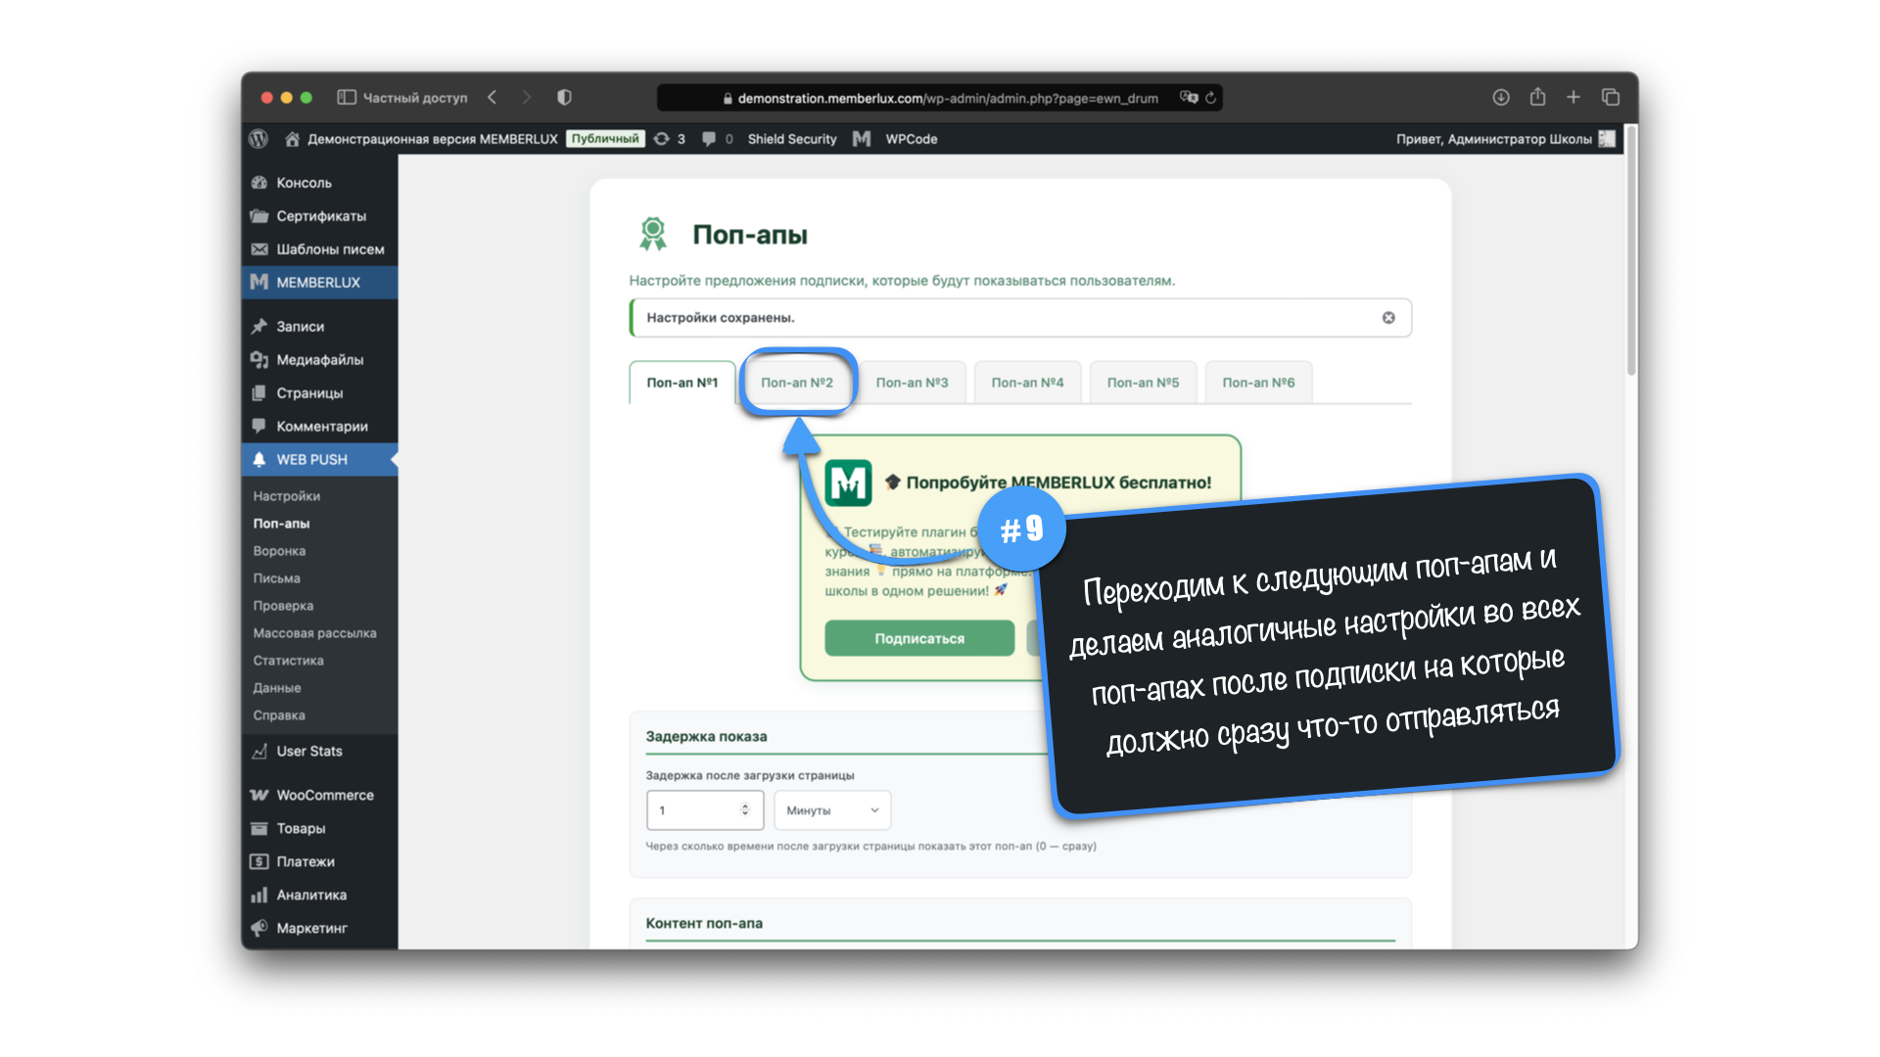1880x1057 pixels.
Task: Click the MEMBERLUX M icon in admin bar
Action: (862, 139)
